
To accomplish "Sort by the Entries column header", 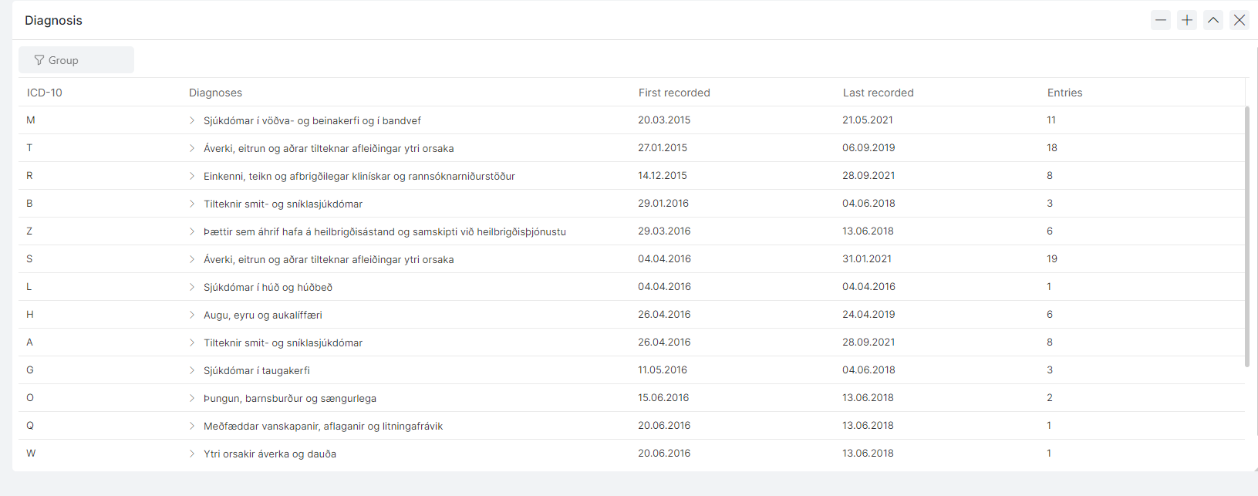I will pos(1064,93).
